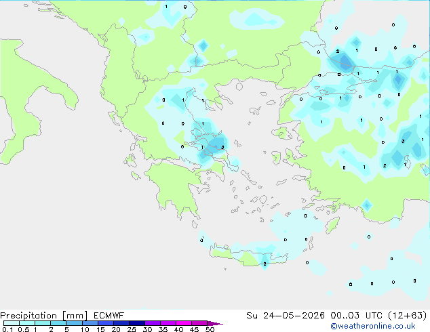Image resolution: width=430 pixels, height=332 pixels.
Task: Select the 5–10 mm legend color box
Action: click(74, 323)
